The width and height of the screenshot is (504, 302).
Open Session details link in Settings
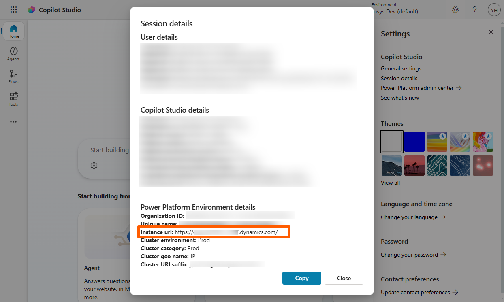[399, 78]
